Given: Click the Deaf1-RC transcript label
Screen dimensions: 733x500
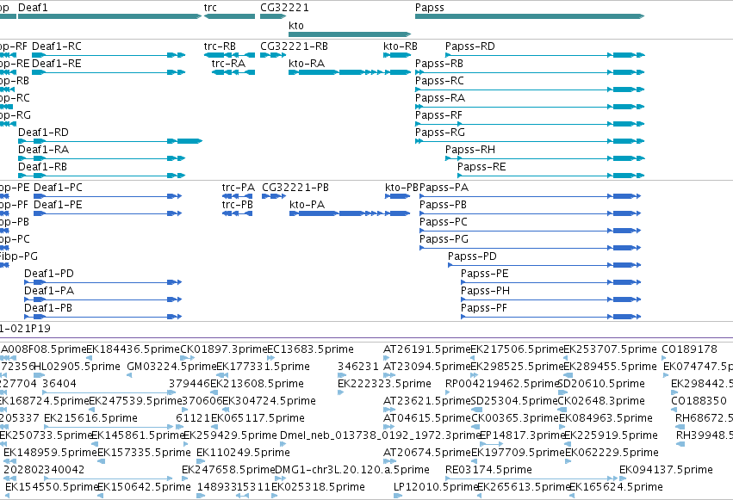Looking at the screenshot, I should click(x=57, y=46).
